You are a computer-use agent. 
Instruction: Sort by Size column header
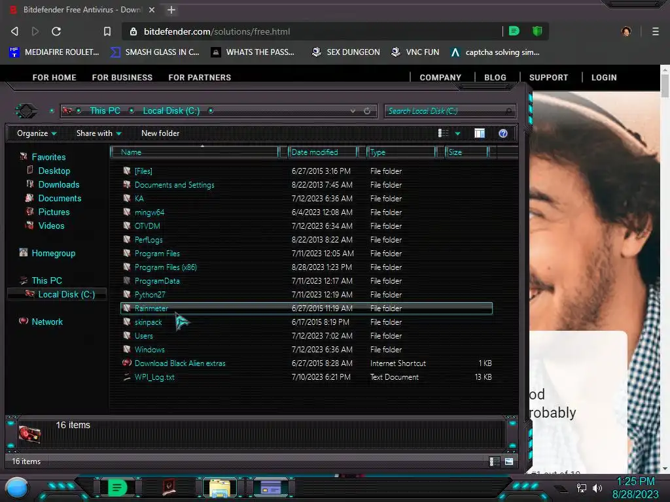click(467, 152)
